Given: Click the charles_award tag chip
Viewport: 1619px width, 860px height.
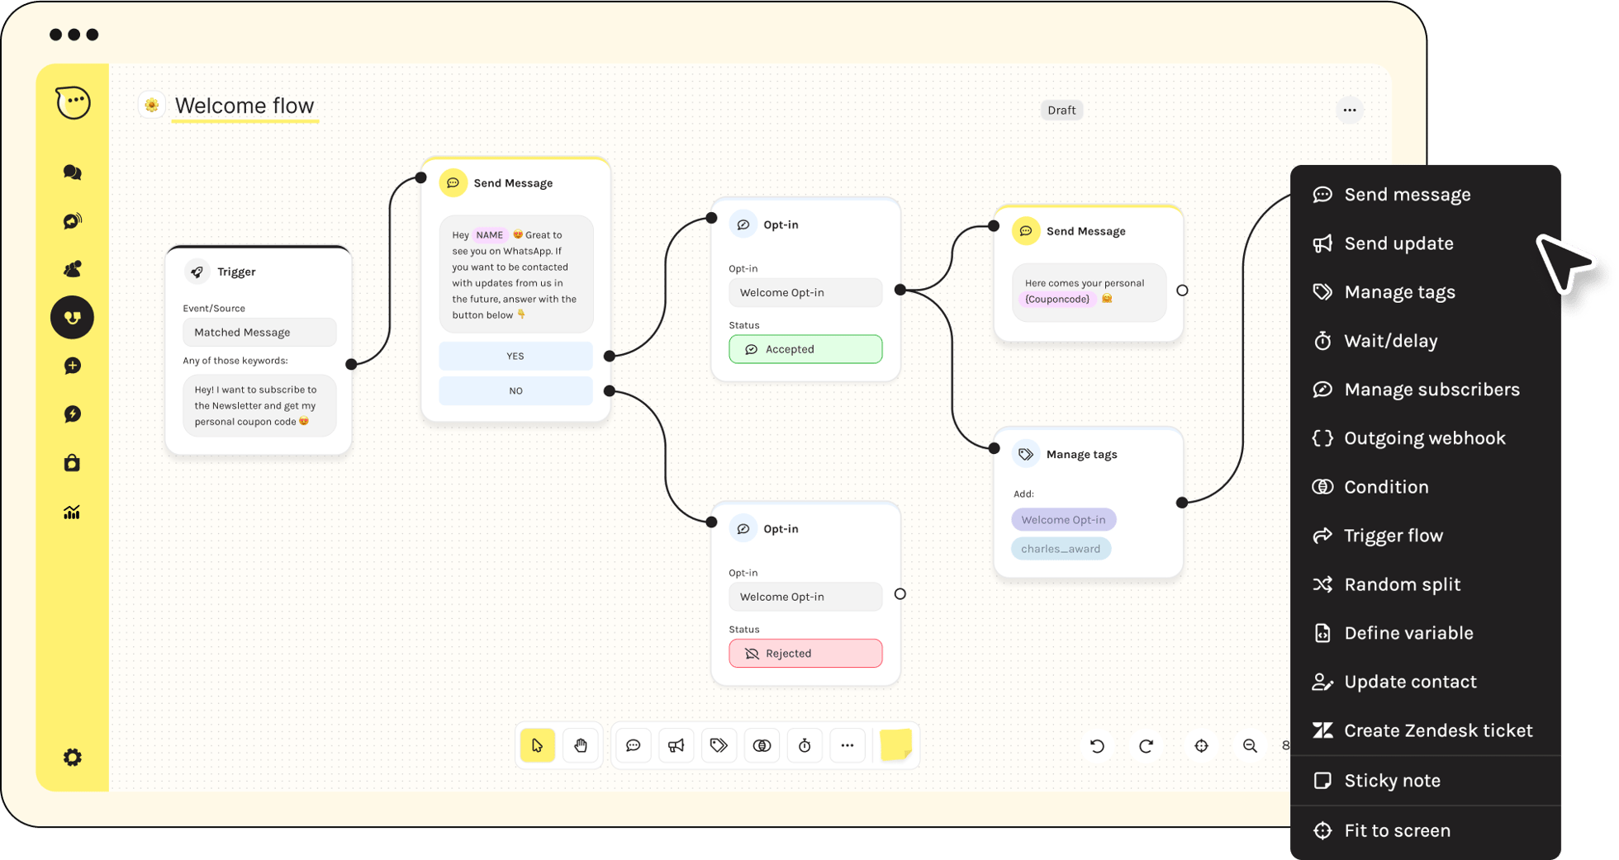Looking at the screenshot, I should point(1061,548).
